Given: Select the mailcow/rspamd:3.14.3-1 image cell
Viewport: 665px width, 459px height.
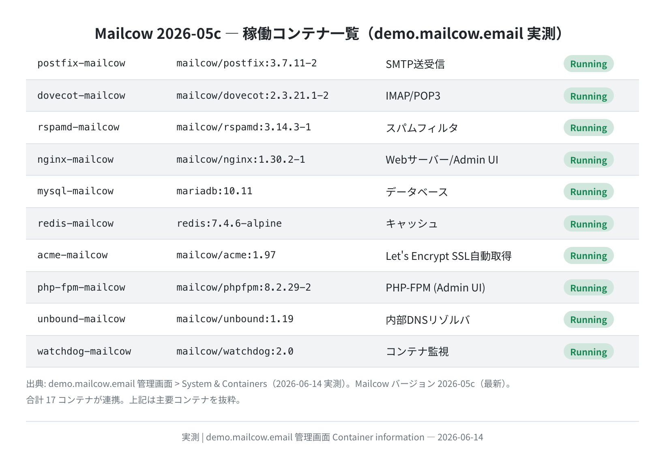Looking at the screenshot, I should [244, 127].
